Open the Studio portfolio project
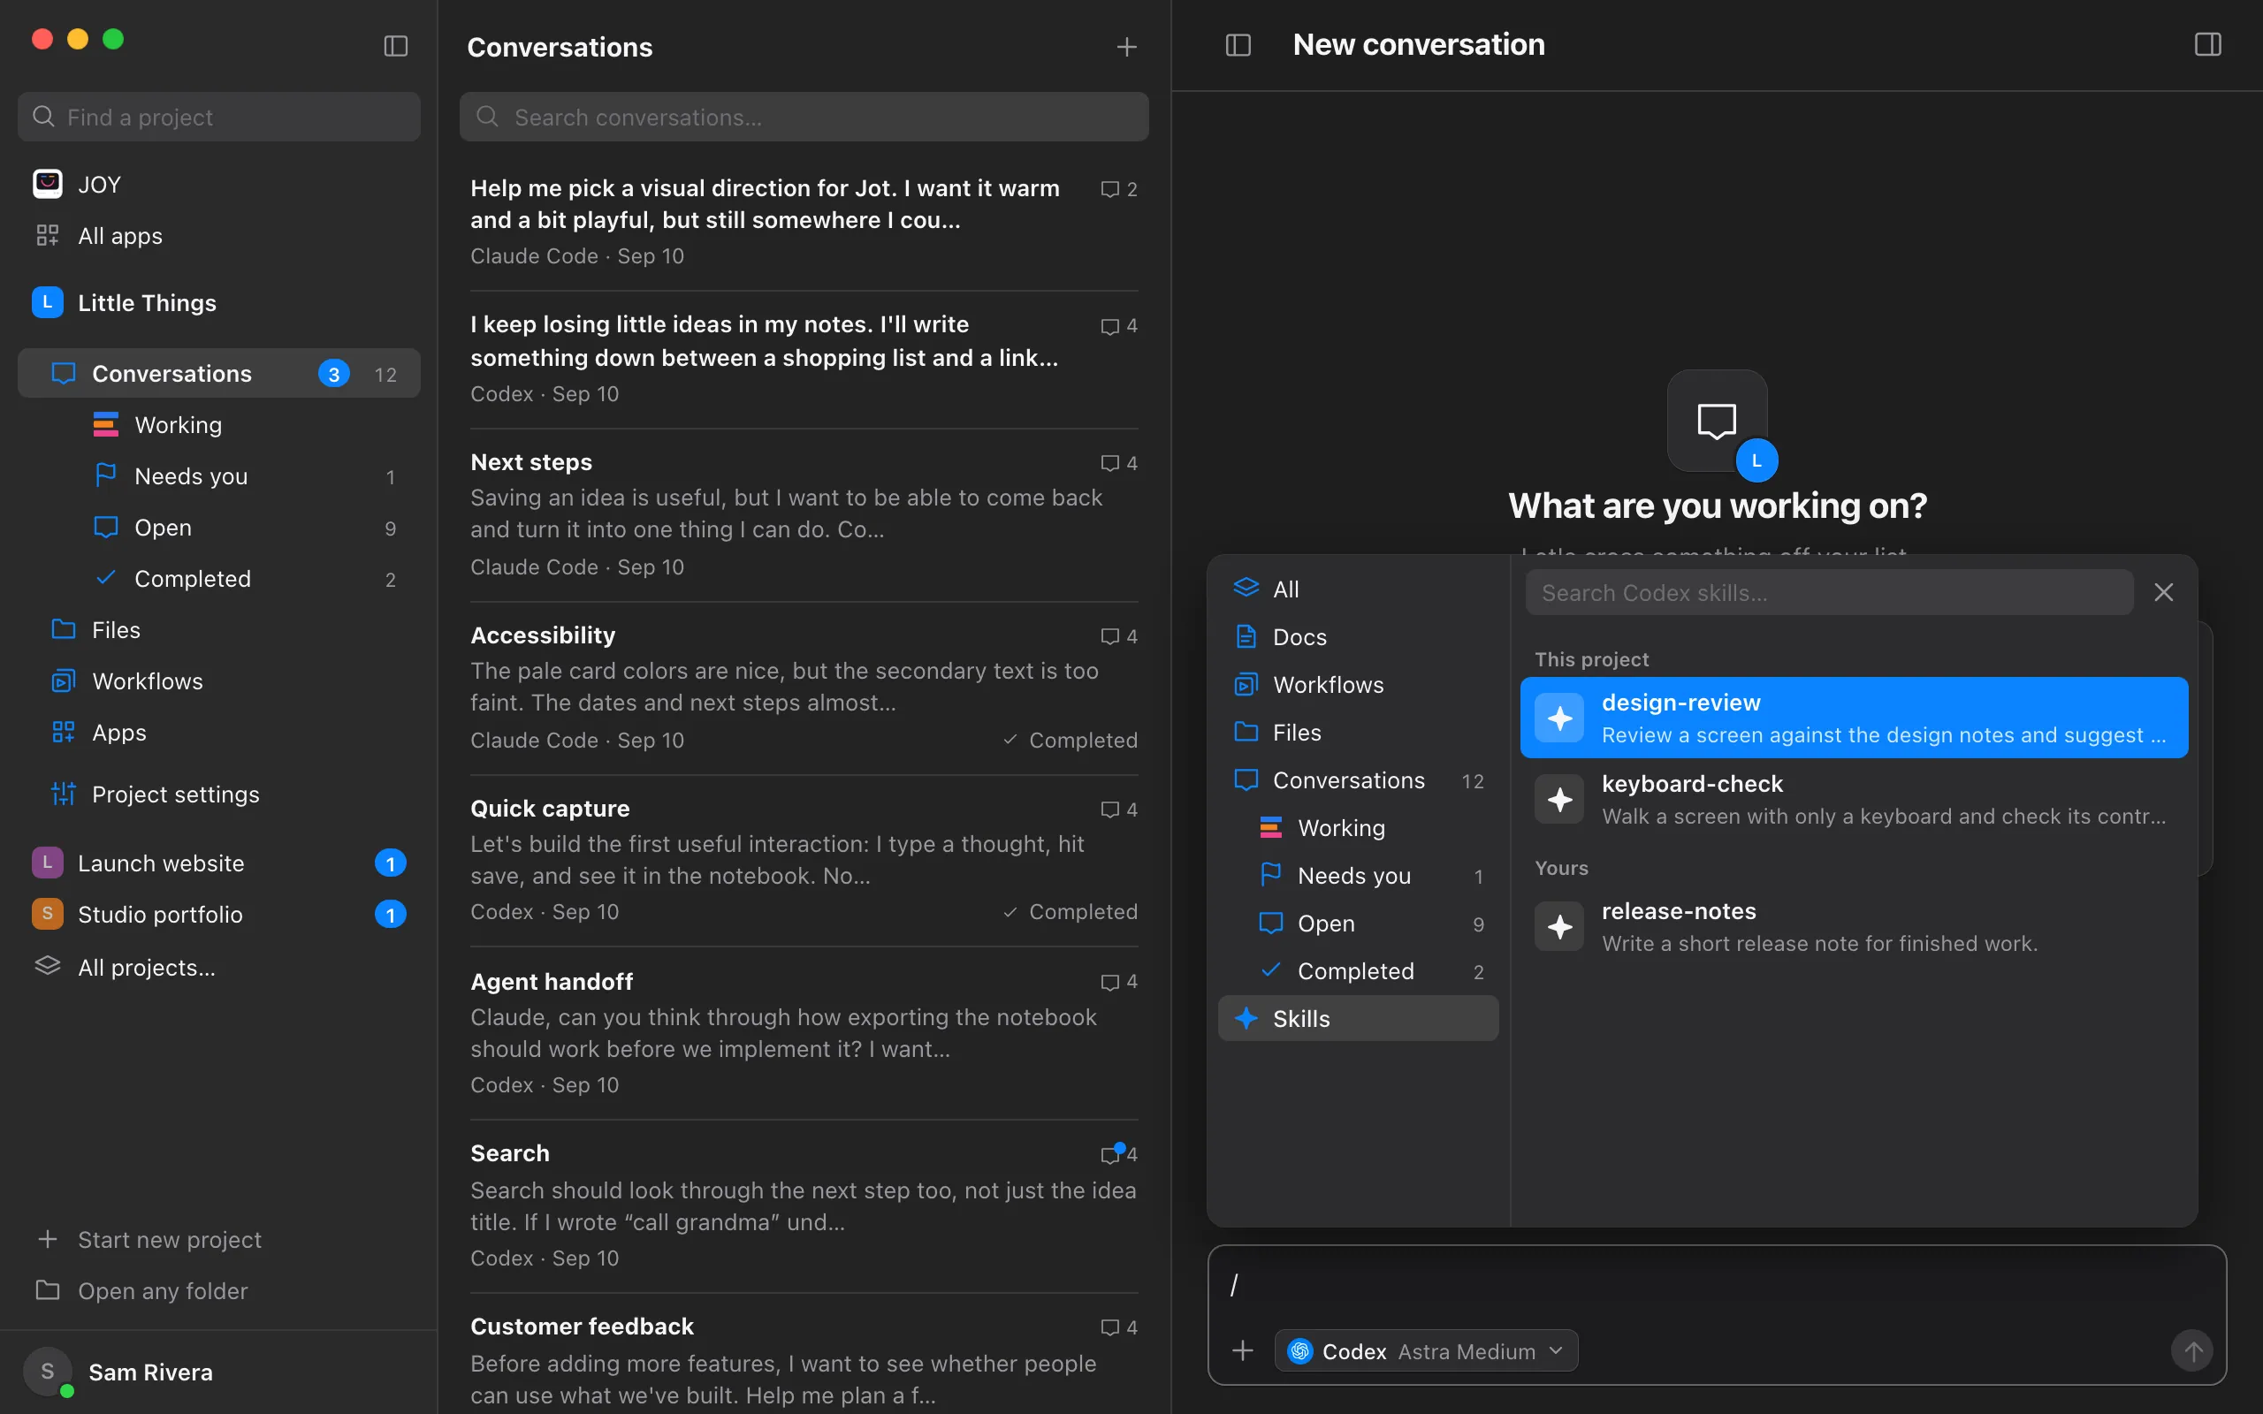Image resolution: width=2263 pixels, height=1414 pixels. coord(219,914)
